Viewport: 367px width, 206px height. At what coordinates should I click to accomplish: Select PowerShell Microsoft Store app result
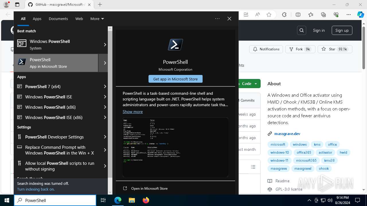coord(56,63)
